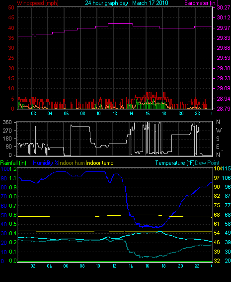Click the S compass direction label
Screen dimensions: 231x282
pyautogui.click(x=218, y=139)
